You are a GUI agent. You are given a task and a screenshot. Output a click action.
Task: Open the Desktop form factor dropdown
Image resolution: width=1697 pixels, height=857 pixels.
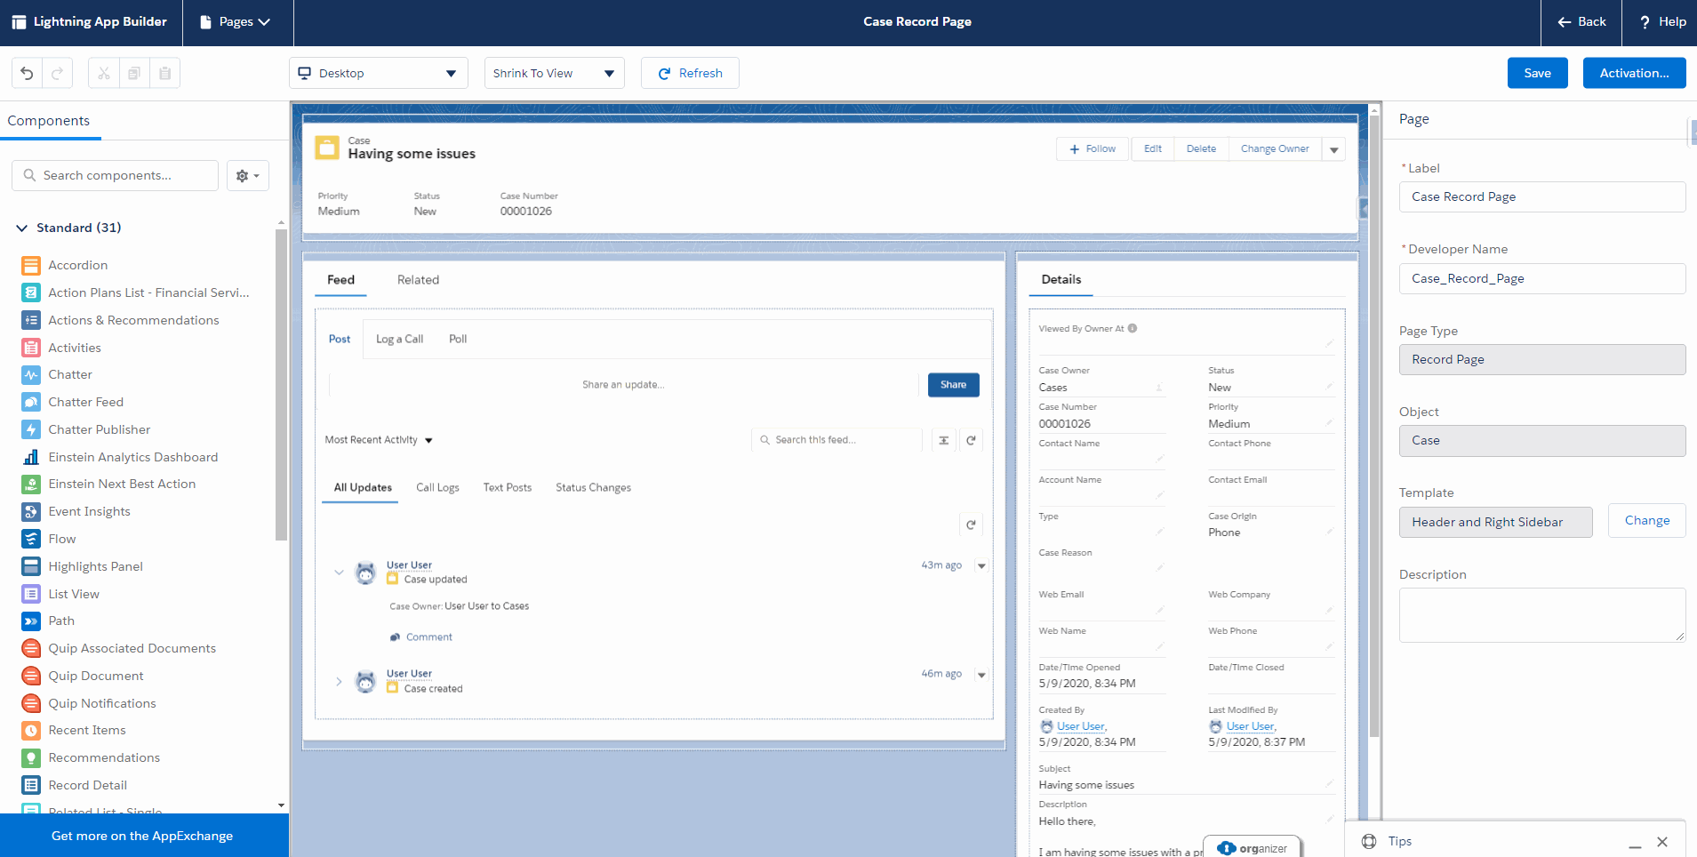379,73
